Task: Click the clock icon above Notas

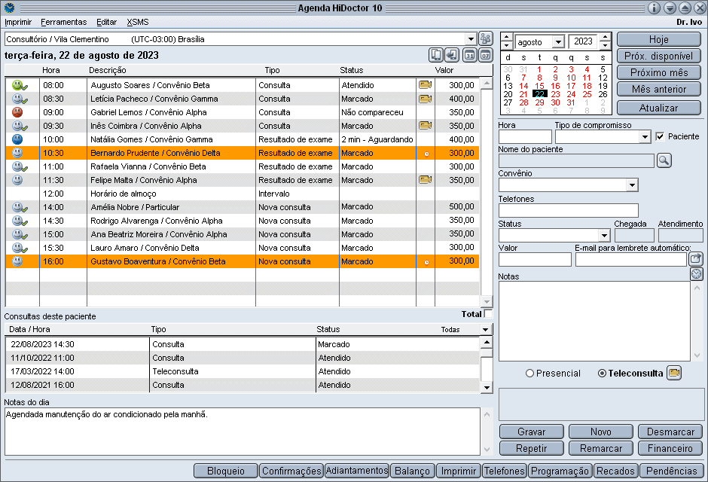Action: pyautogui.click(x=696, y=273)
